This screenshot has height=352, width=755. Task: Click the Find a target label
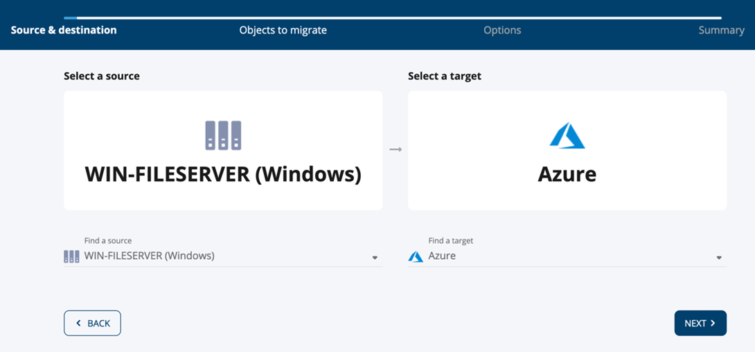click(x=451, y=240)
